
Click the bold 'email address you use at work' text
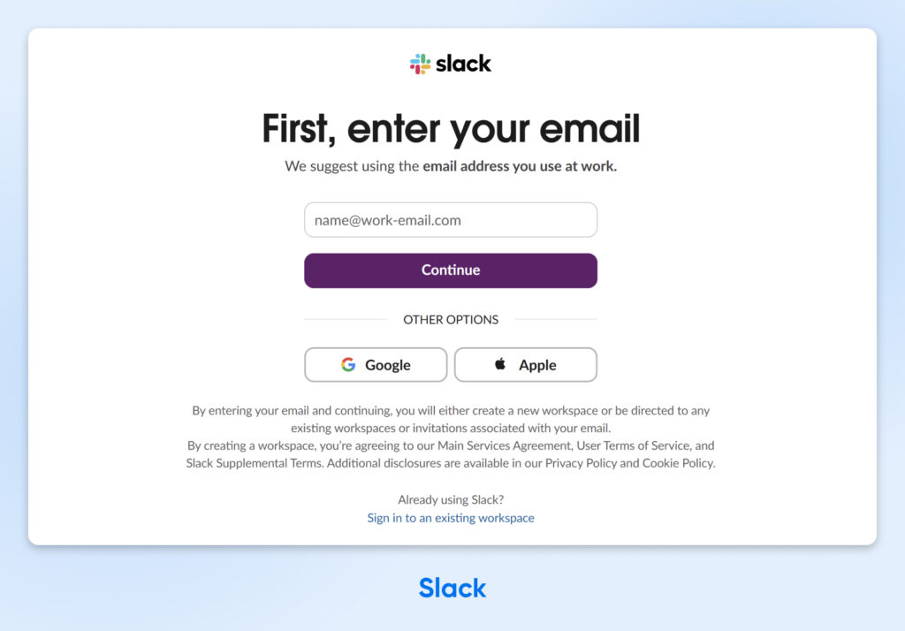pyautogui.click(x=520, y=166)
